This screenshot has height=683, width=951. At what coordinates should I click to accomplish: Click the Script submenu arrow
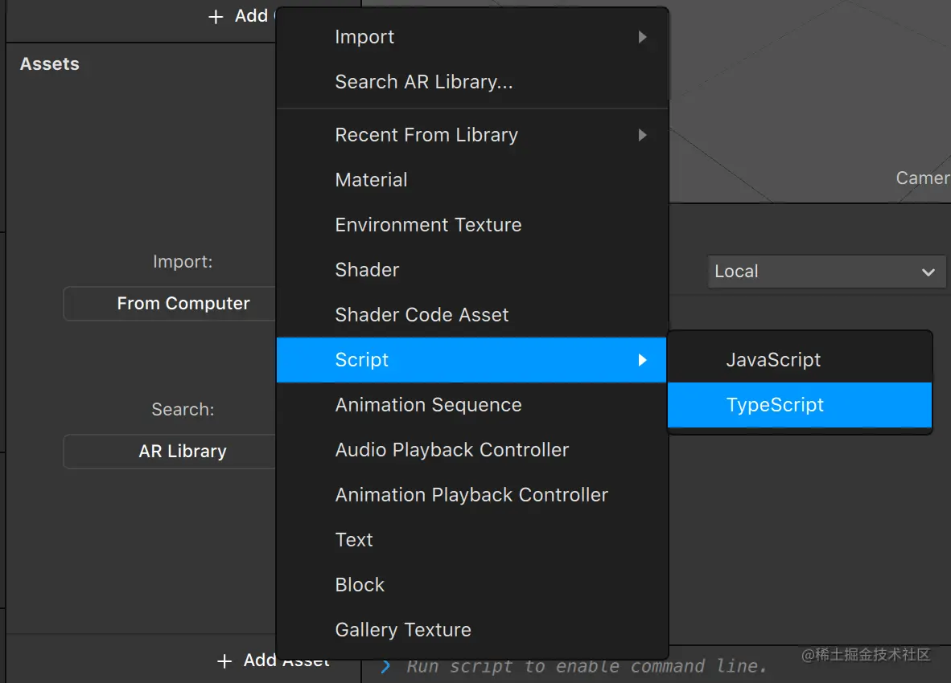pyautogui.click(x=642, y=360)
